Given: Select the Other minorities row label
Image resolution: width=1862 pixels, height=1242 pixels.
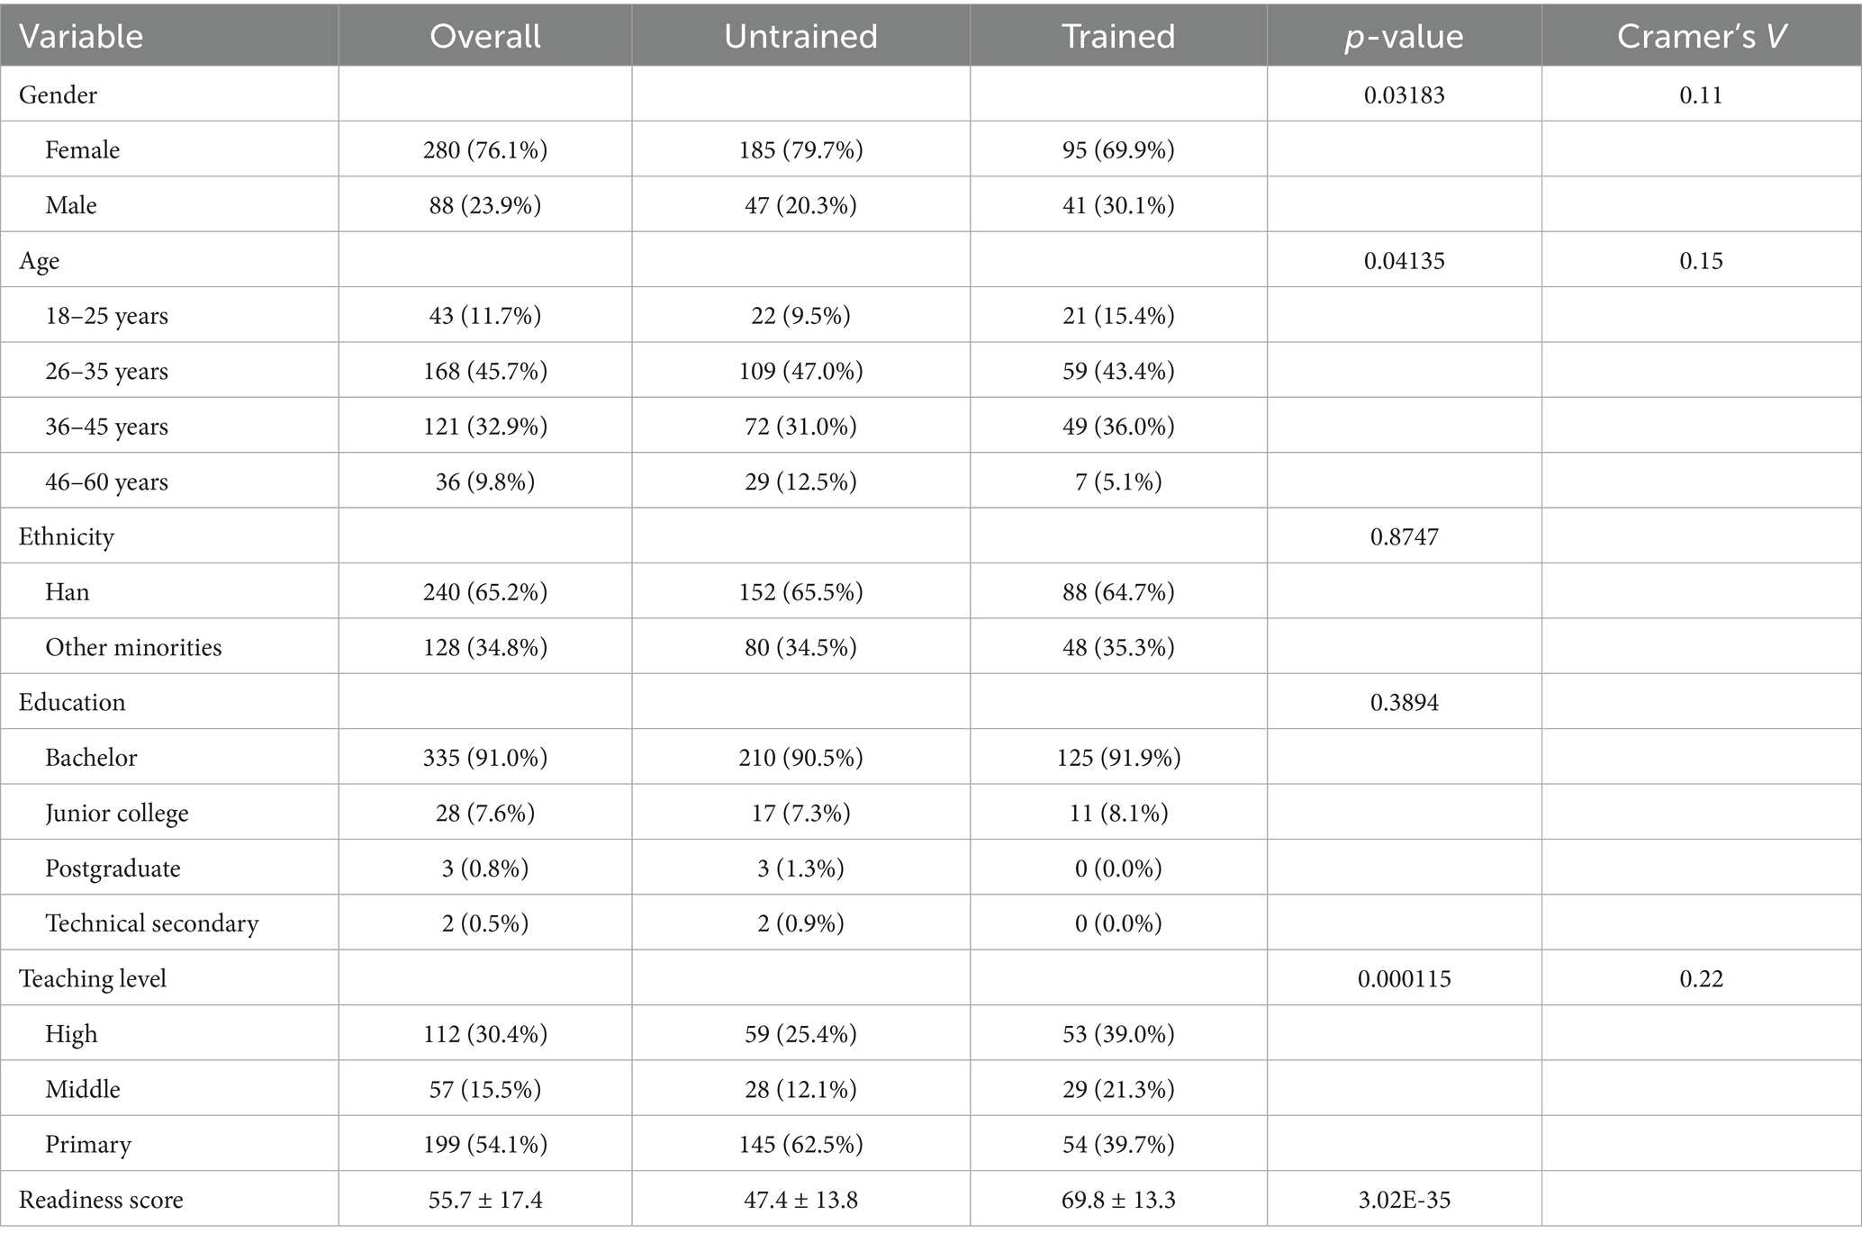Looking at the screenshot, I should [x=133, y=647].
